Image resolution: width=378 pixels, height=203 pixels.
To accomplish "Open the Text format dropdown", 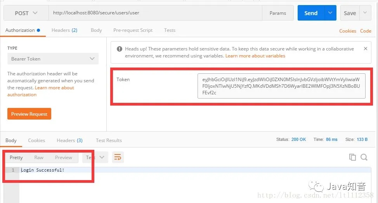I will pyautogui.click(x=95, y=158).
